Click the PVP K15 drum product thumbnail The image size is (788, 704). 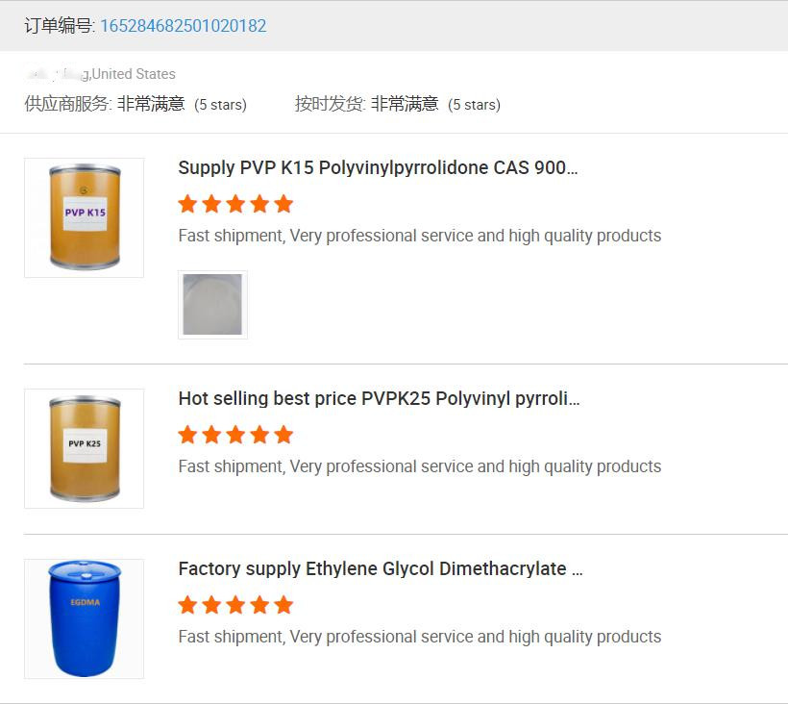coord(85,218)
